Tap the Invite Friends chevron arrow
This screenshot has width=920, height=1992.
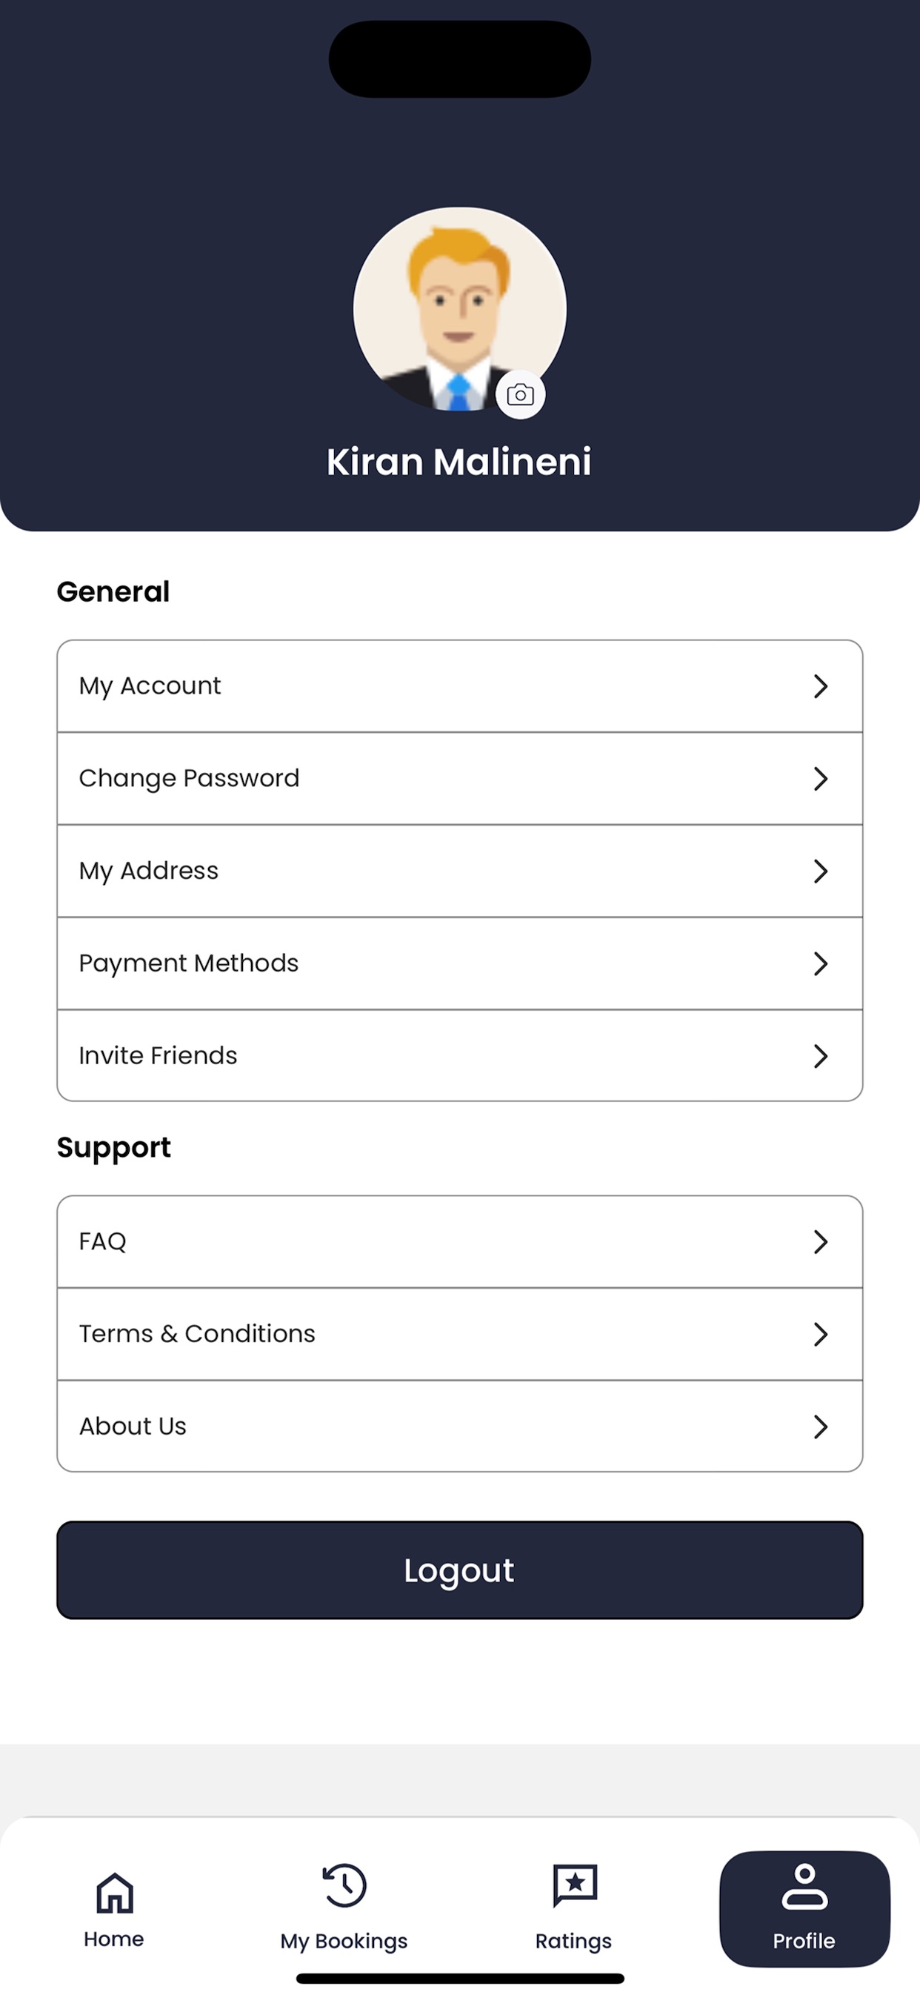[820, 1056]
